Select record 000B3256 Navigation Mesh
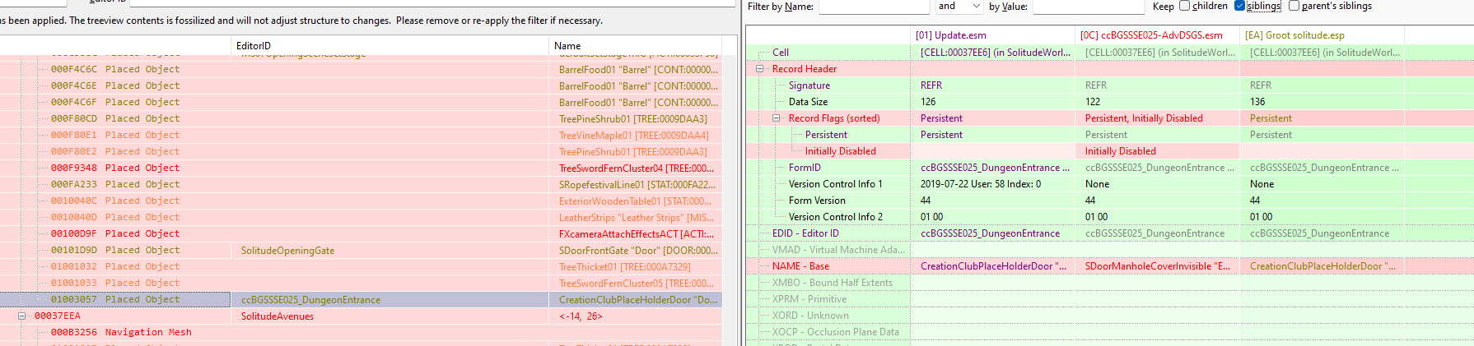The width and height of the screenshot is (1474, 346). click(x=121, y=332)
